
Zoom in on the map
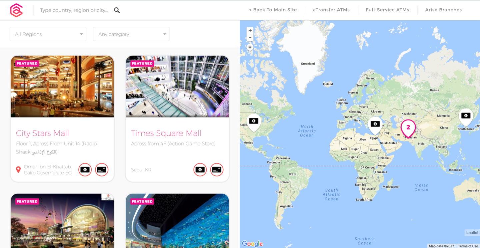(250, 31)
